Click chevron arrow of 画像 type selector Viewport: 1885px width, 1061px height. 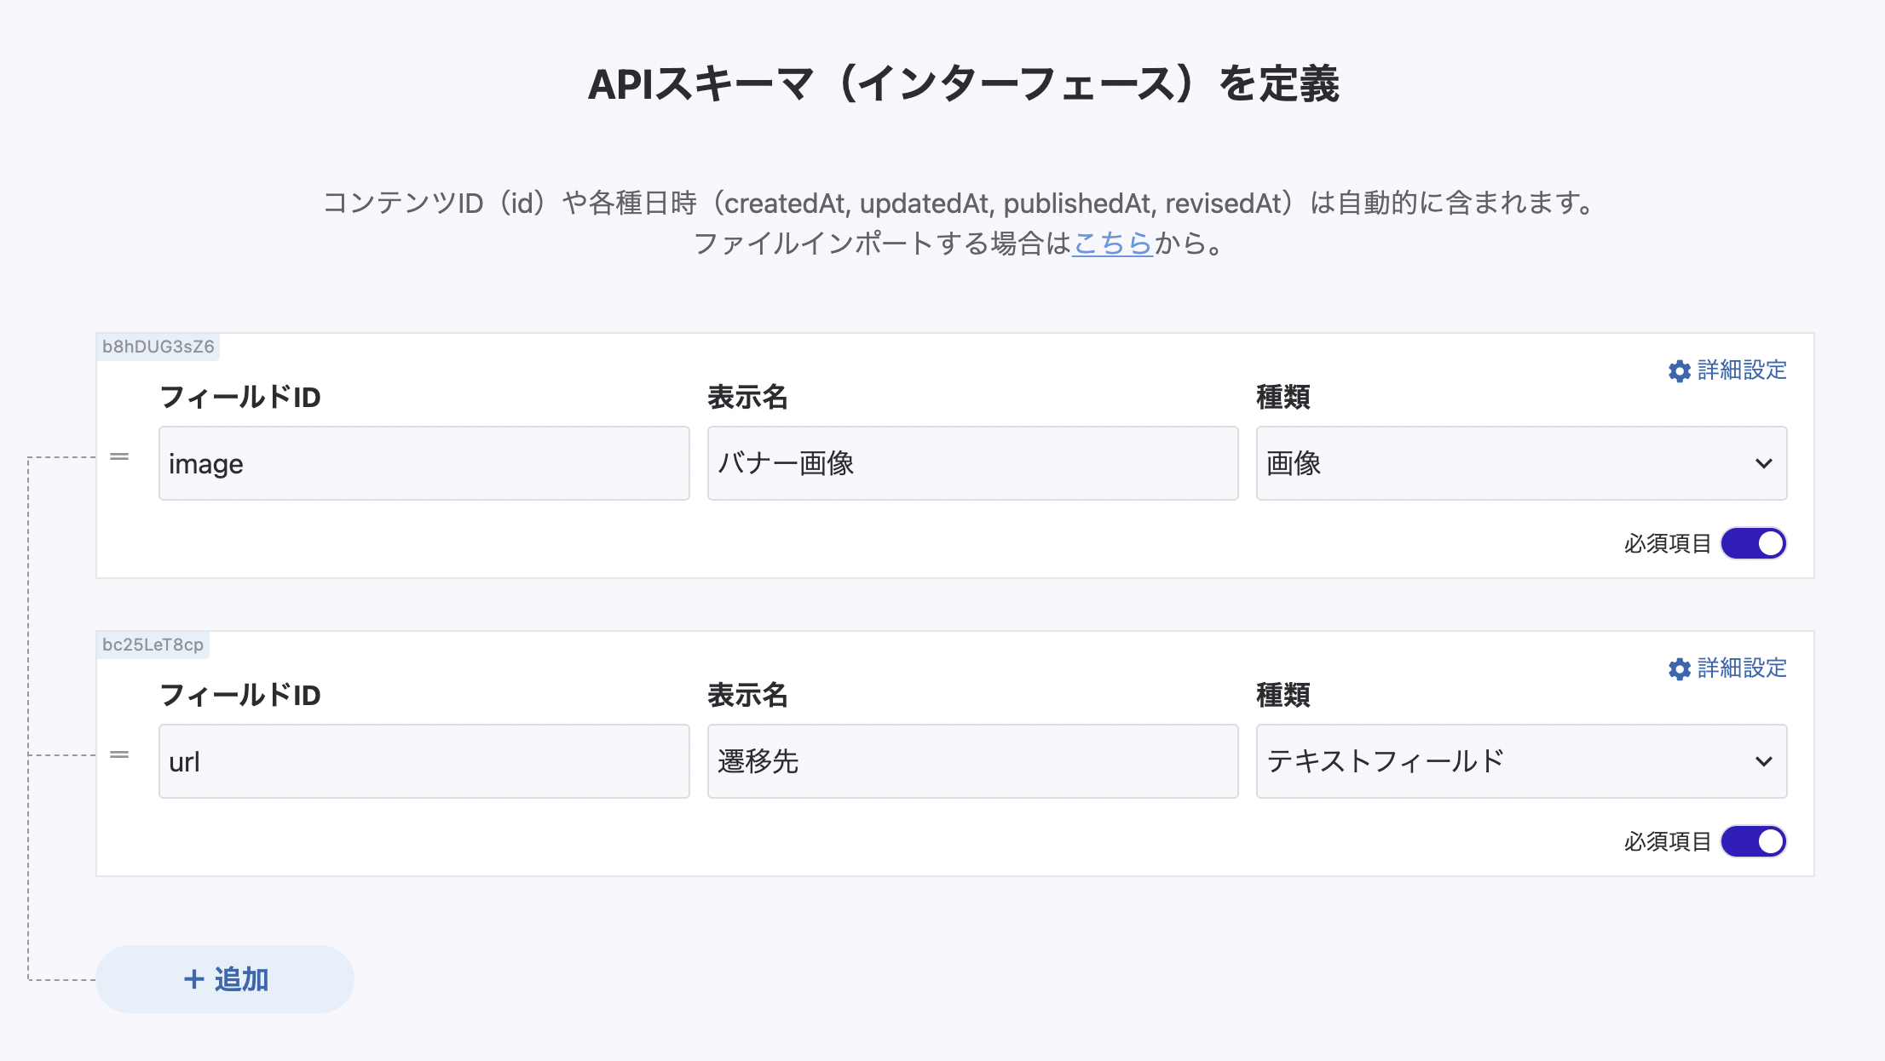[1763, 464]
